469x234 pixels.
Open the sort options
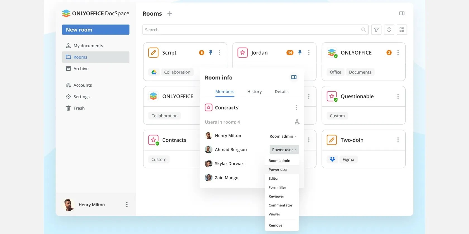[389, 30]
